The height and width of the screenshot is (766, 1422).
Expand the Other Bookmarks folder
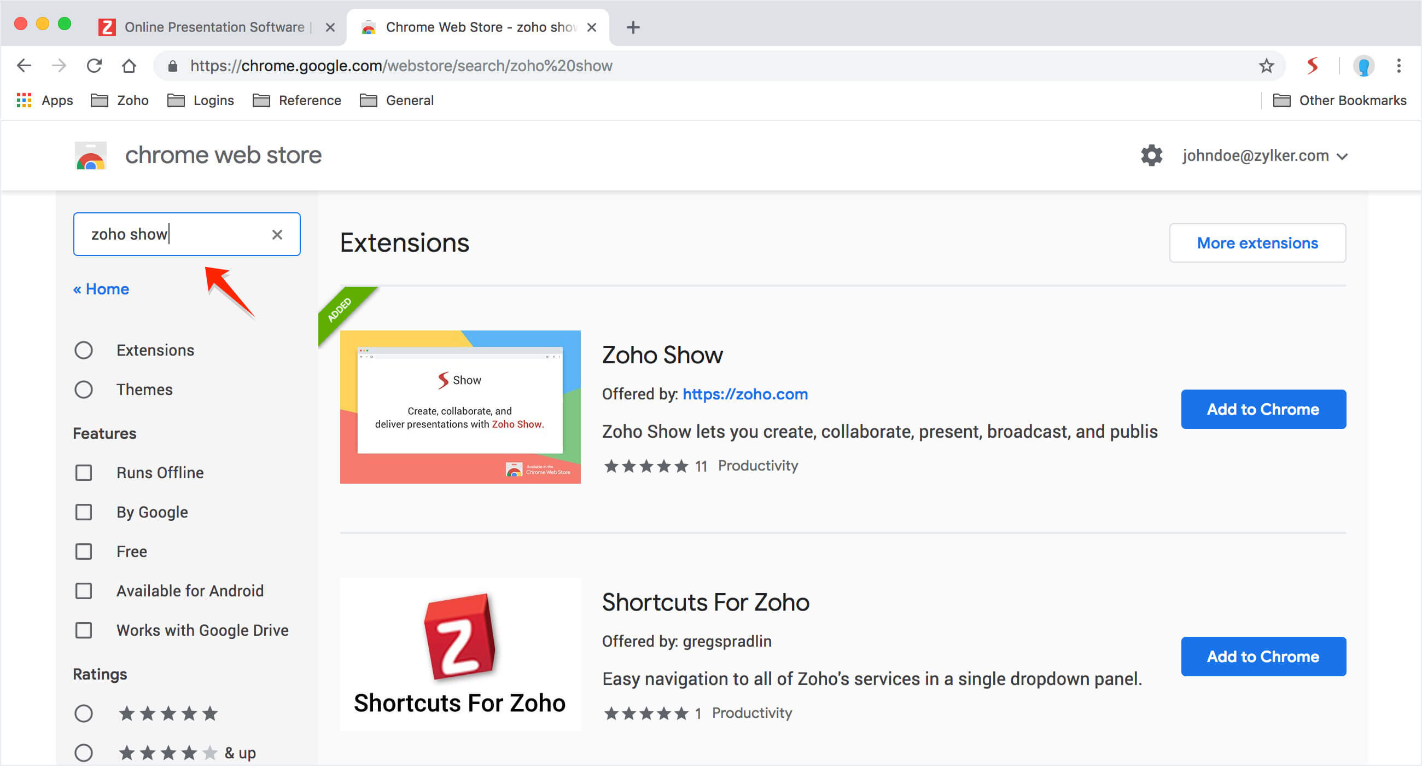coord(1340,101)
